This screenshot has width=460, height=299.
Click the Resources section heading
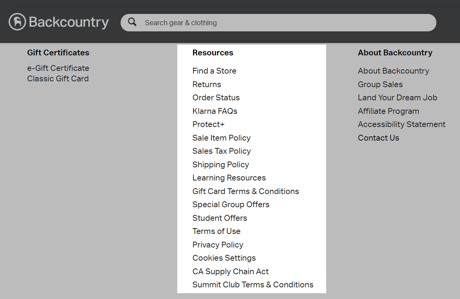tap(213, 53)
